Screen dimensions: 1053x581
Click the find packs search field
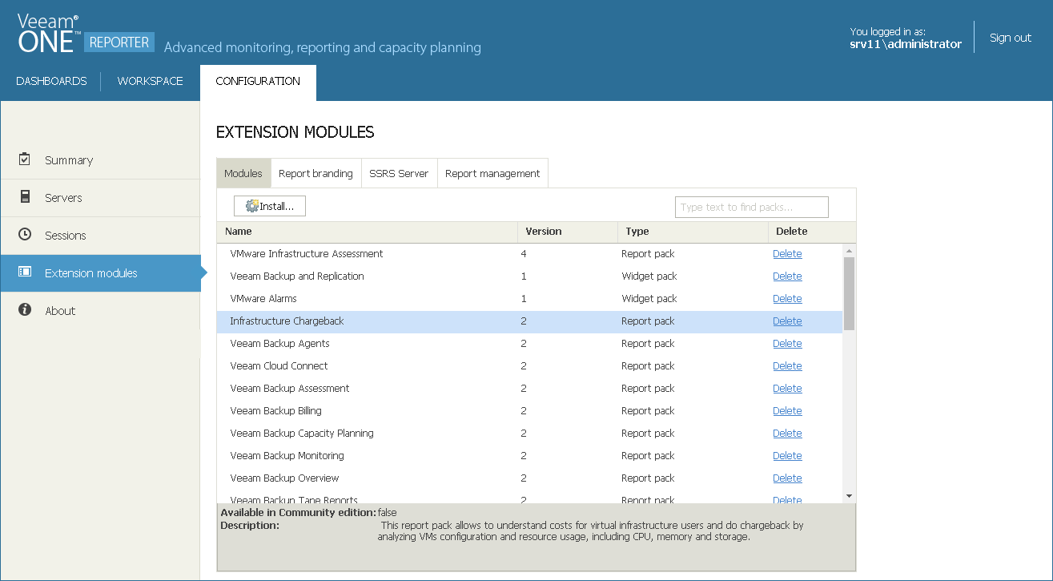click(x=752, y=207)
